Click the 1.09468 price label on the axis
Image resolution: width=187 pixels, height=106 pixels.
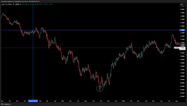click(182, 45)
